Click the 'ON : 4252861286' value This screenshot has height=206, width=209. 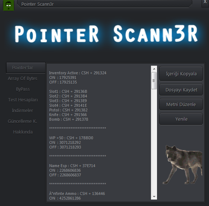pos(65,198)
